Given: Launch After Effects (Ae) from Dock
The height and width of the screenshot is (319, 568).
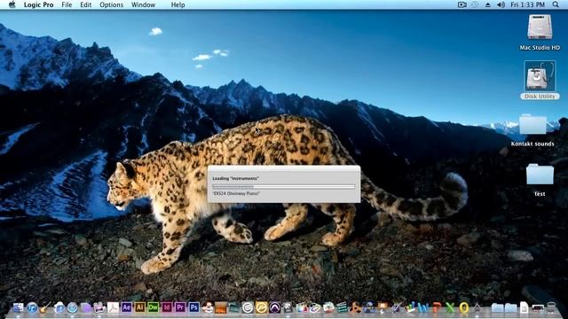Looking at the screenshot, I should [x=126, y=307].
